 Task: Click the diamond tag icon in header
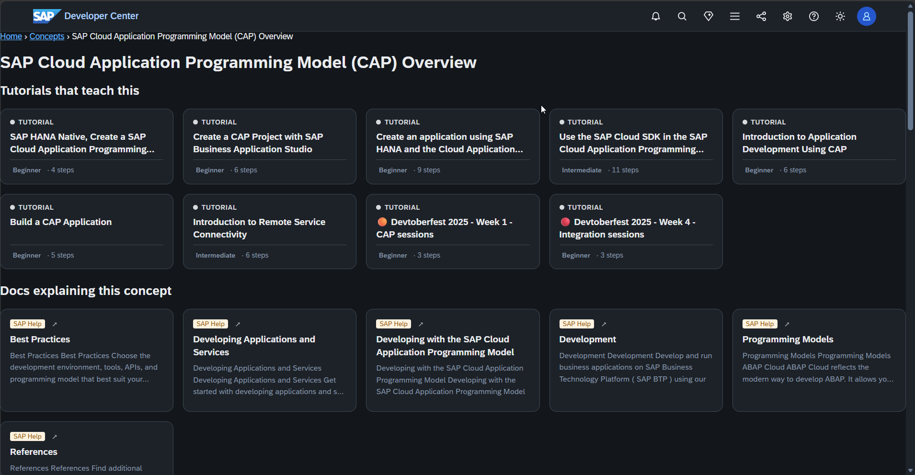[709, 16]
